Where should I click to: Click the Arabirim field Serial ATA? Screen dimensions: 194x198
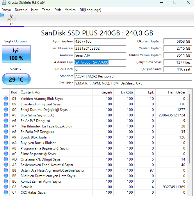[100, 55]
